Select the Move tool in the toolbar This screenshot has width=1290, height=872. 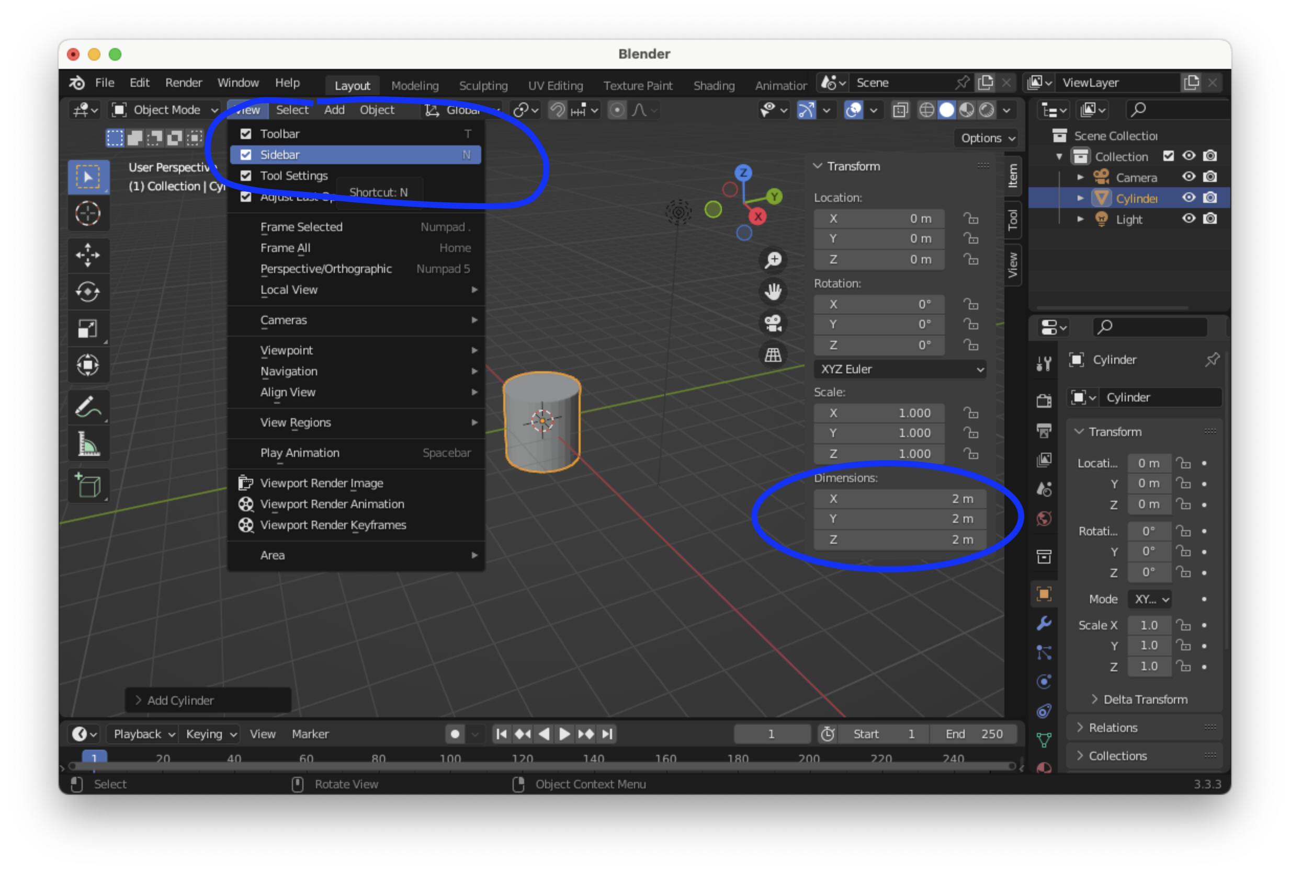pyautogui.click(x=88, y=255)
